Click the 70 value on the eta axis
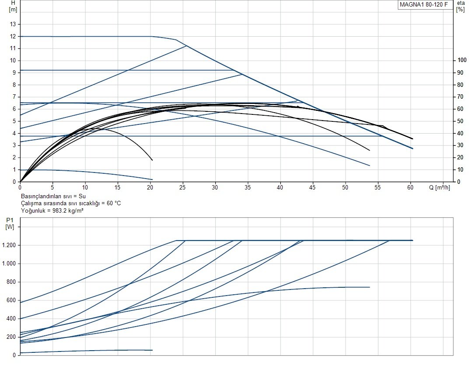The height and width of the screenshot is (379, 476). (461, 97)
